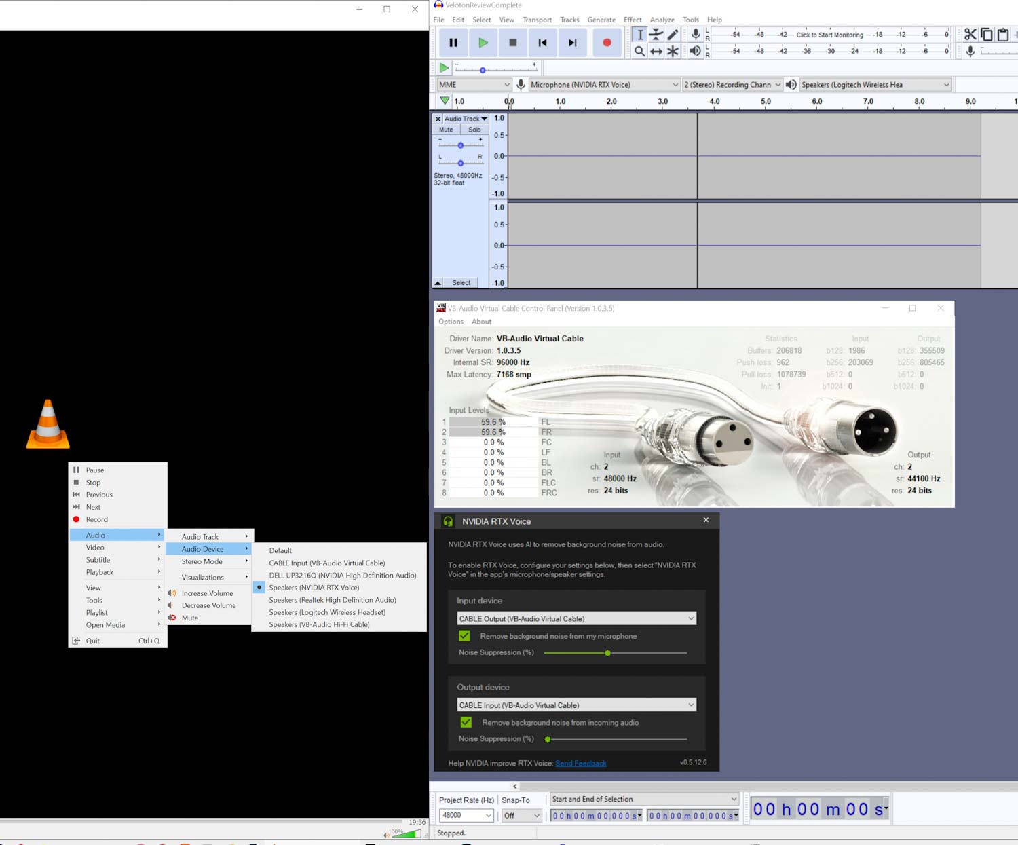Image resolution: width=1018 pixels, height=845 pixels.
Task: Open the Tracks menu in Audacity
Action: [x=569, y=20]
